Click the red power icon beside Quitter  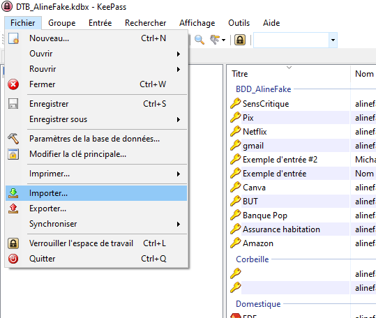[13, 259]
